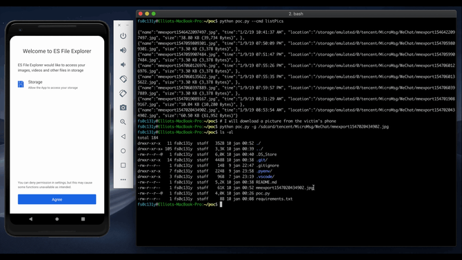
Task: Click the 'total 184' line
Action: (x=148, y=138)
